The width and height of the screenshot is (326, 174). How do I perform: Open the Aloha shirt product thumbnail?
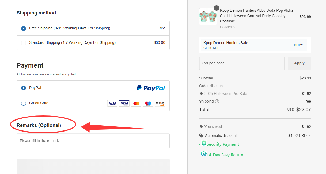208,17
